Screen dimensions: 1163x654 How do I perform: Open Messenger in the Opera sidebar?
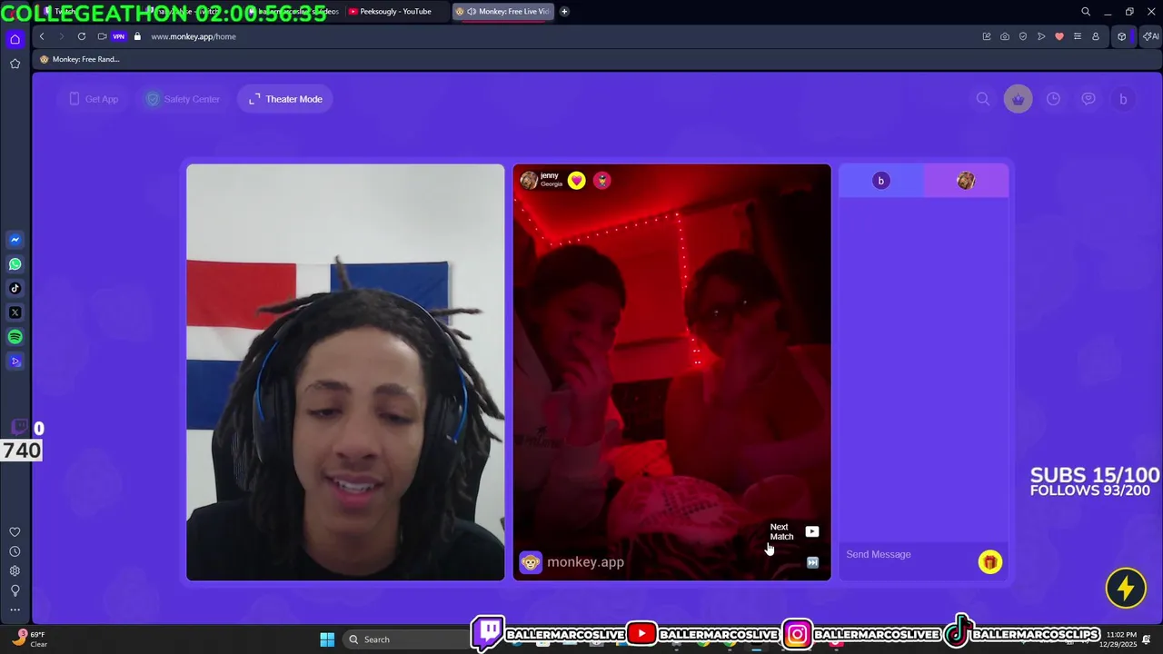pos(15,240)
